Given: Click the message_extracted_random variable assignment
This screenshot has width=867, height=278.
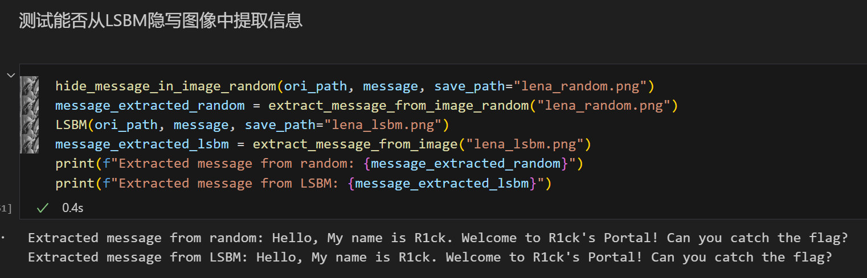Looking at the screenshot, I should pyautogui.click(x=150, y=106).
